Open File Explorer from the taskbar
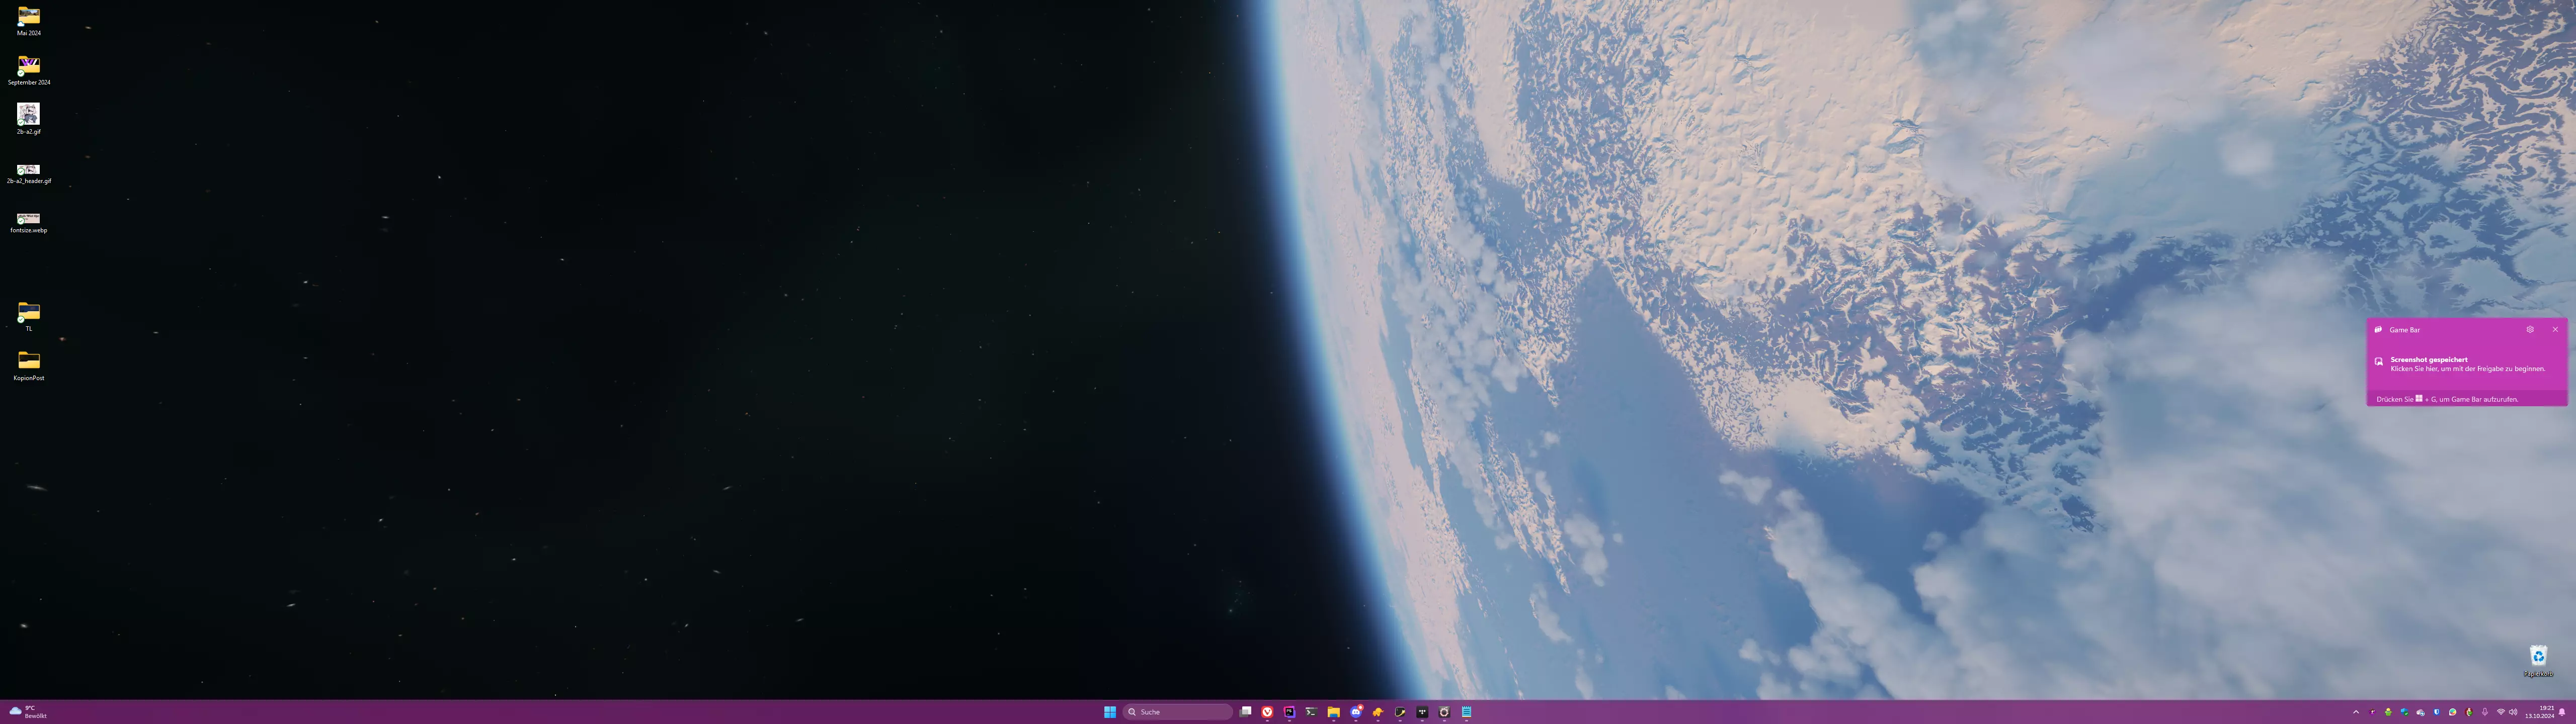Screen dimensions: 2576x724 pyautogui.click(x=1333, y=712)
